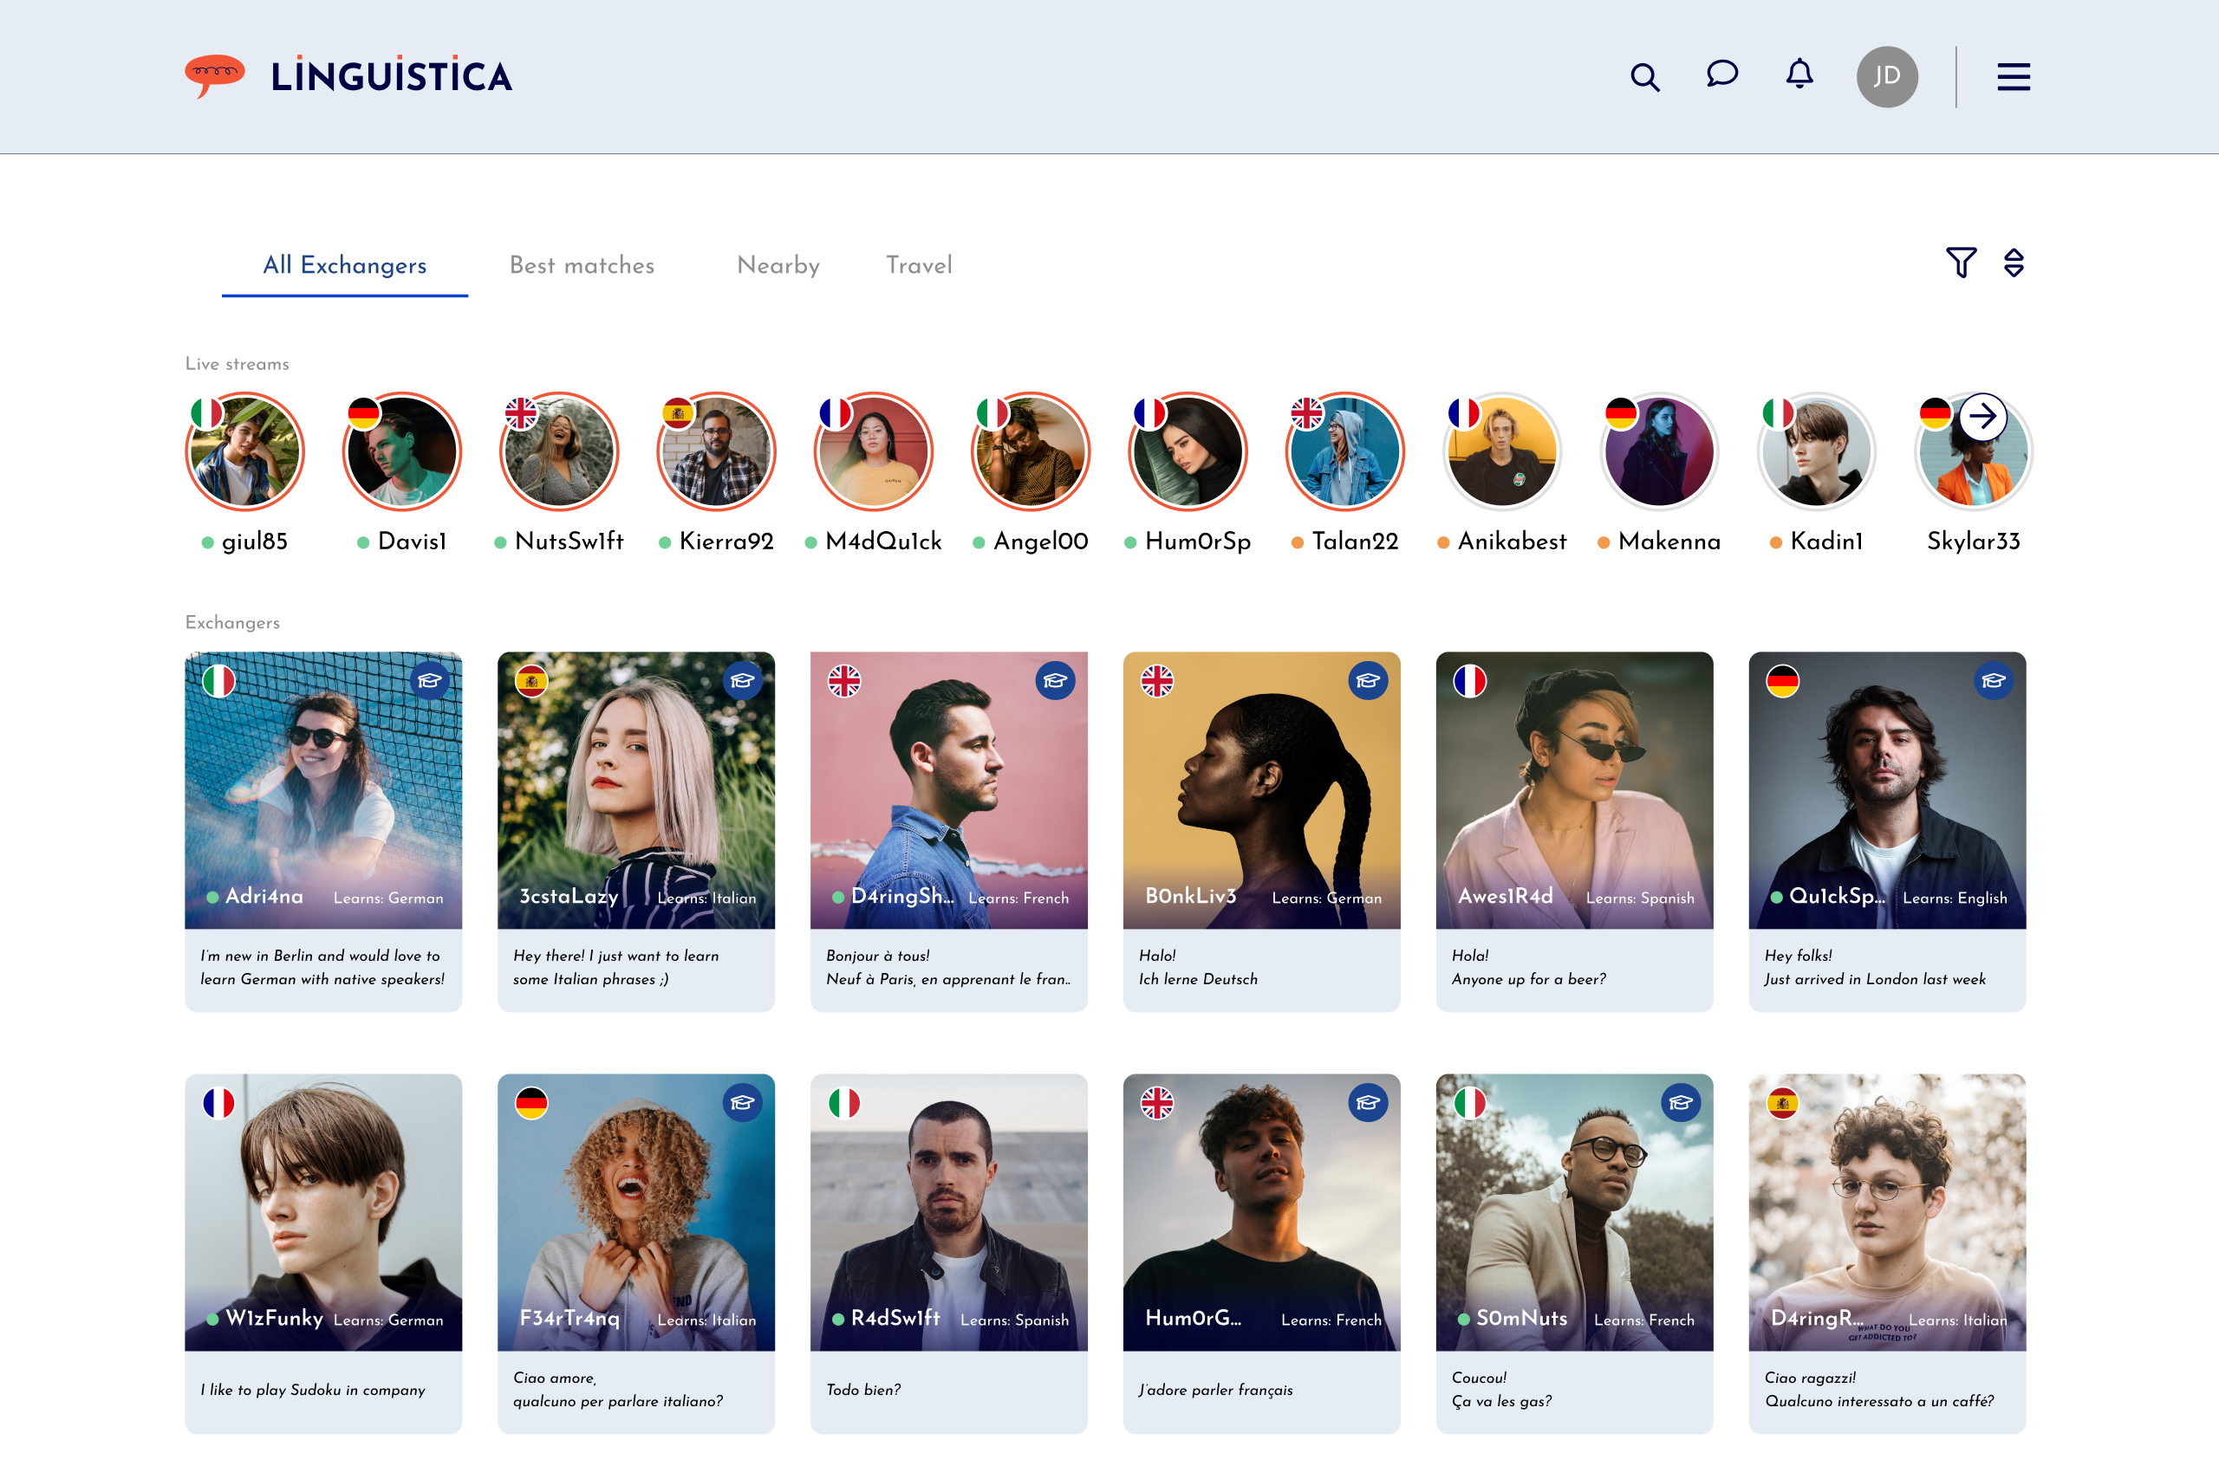The width and height of the screenshot is (2219, 1479).
Task: Open Hum0rG's profile photo card
Action: point(1261,1212)
